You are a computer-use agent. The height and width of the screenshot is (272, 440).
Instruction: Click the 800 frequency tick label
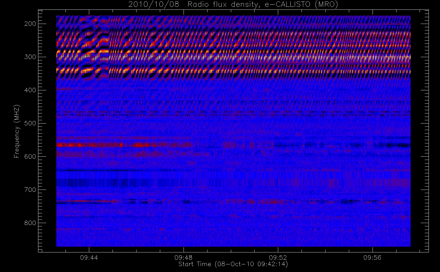30,223
